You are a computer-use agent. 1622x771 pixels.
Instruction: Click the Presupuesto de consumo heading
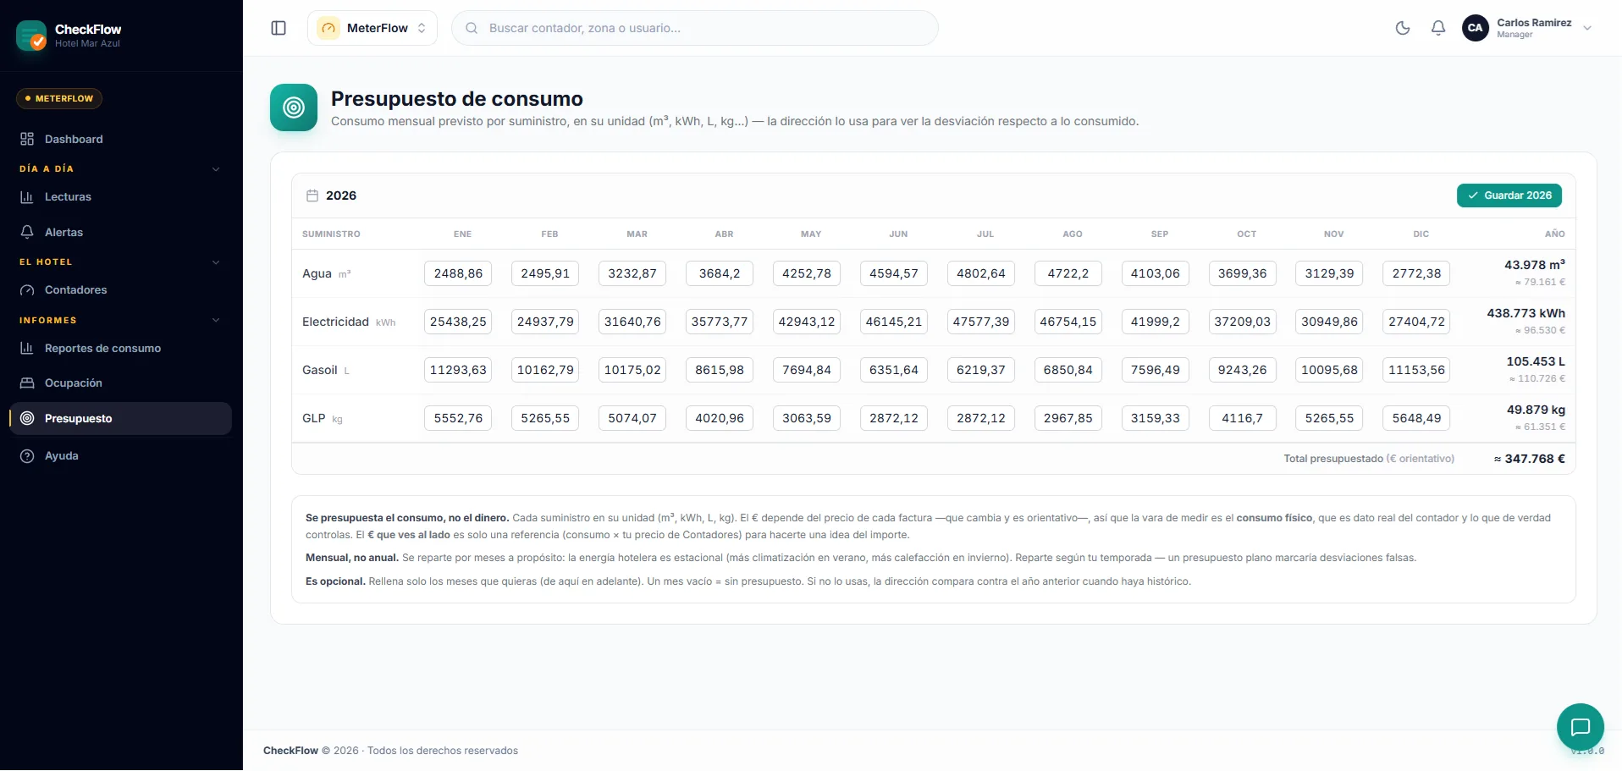click(457, 99)
